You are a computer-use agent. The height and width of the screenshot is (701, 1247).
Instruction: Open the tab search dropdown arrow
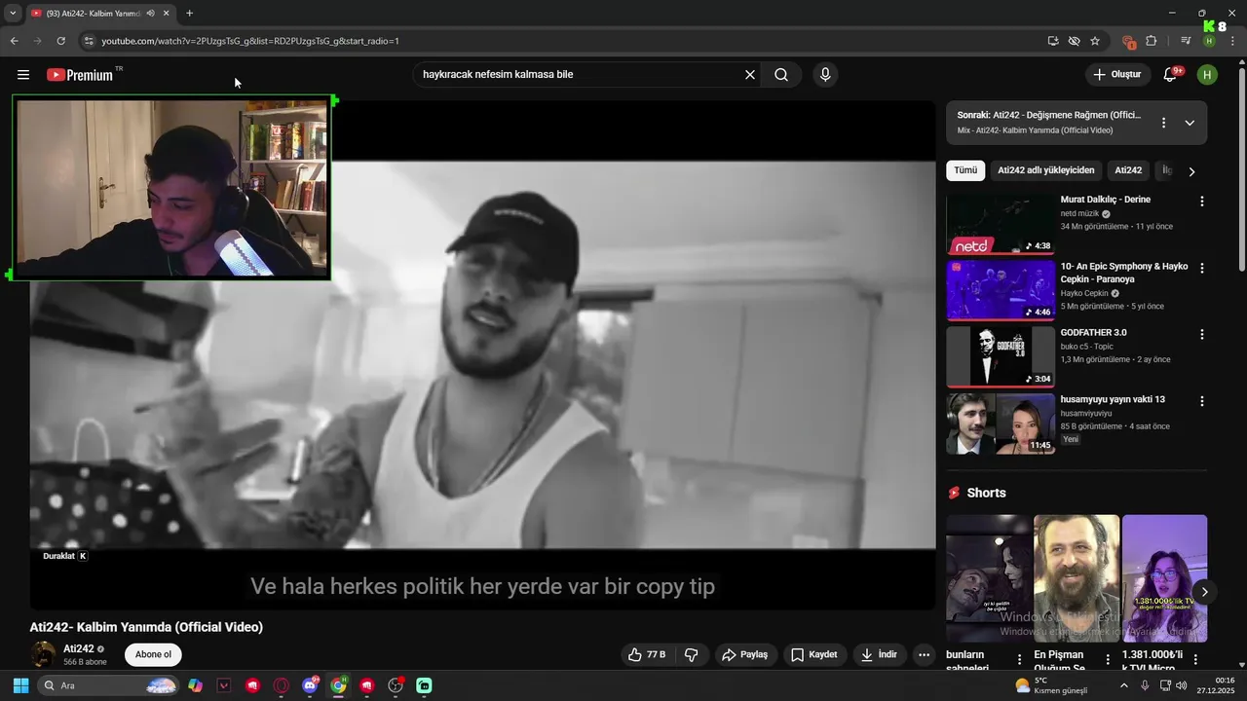13,14
